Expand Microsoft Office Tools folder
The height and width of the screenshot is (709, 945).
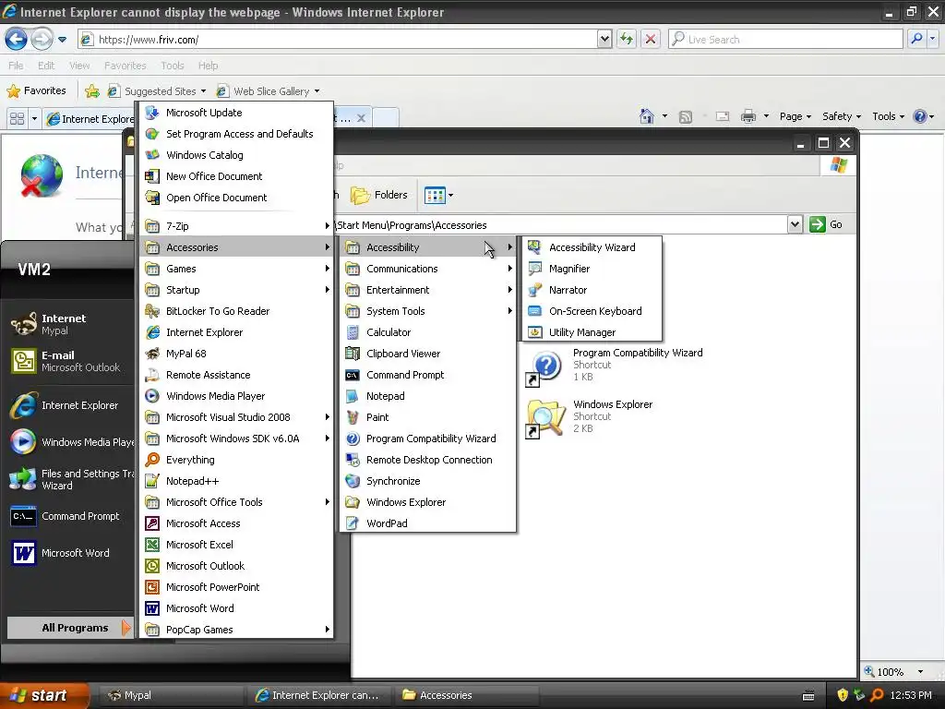click(x=237, y=502)
